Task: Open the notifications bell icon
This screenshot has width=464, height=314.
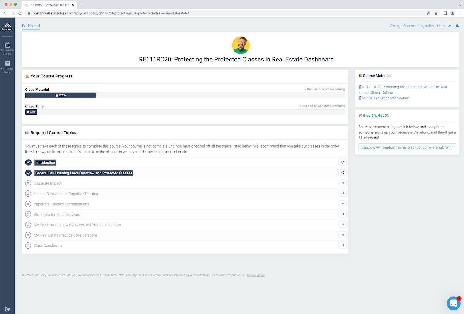Action: [457, 26]
